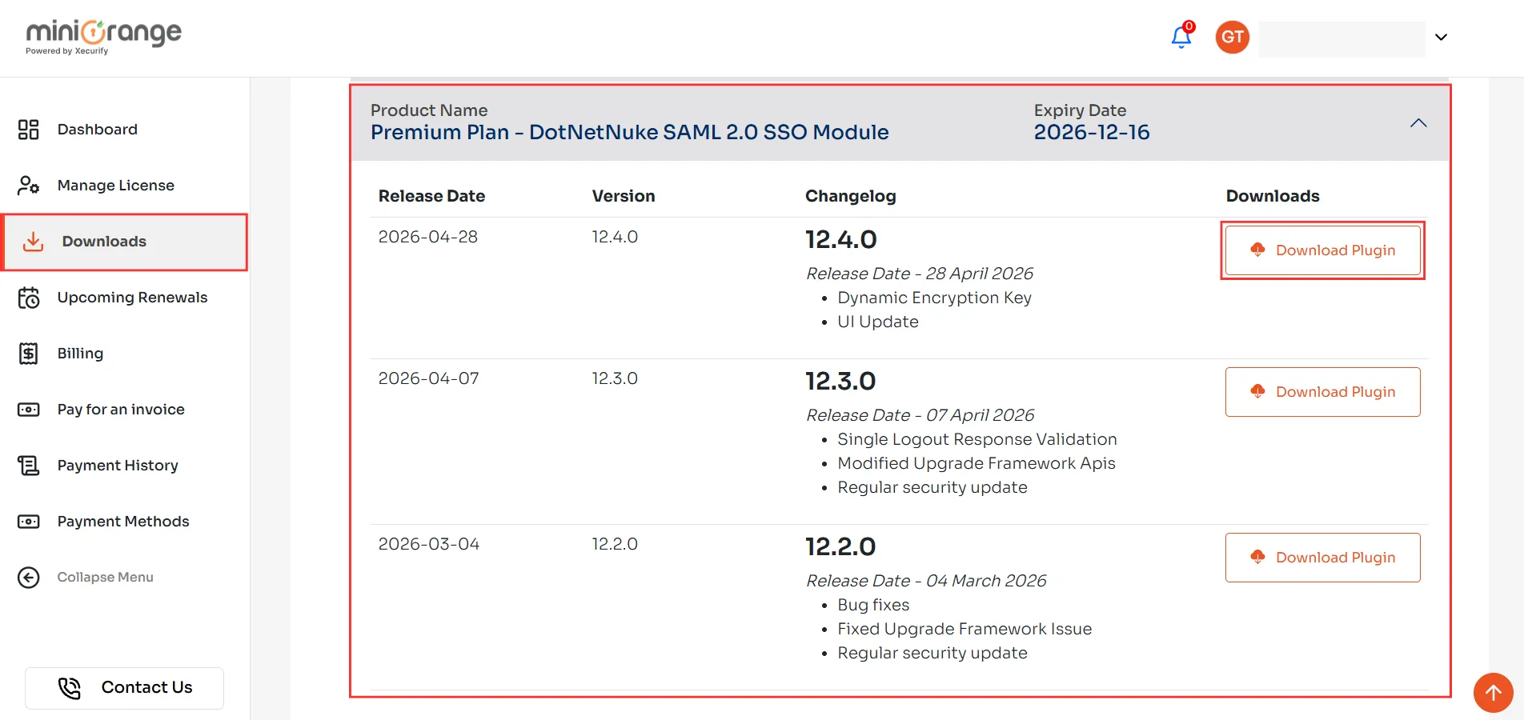Click 'Dynamic Encryption Key' changelog entry
1524x720 pixels.
coord(934,298)
